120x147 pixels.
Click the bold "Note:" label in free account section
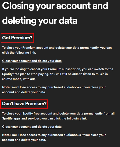[6, 135]
